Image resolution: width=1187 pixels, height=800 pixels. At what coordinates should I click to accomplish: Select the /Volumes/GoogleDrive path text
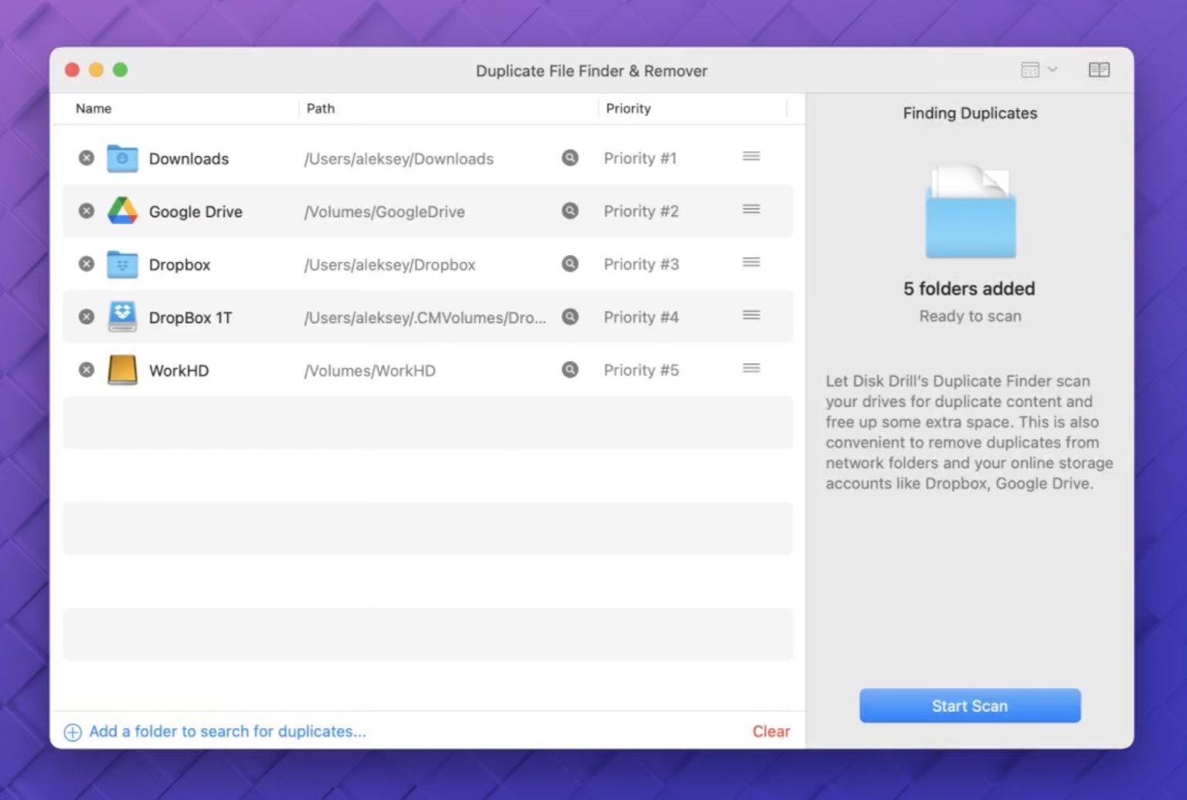(x=384, y=212)
